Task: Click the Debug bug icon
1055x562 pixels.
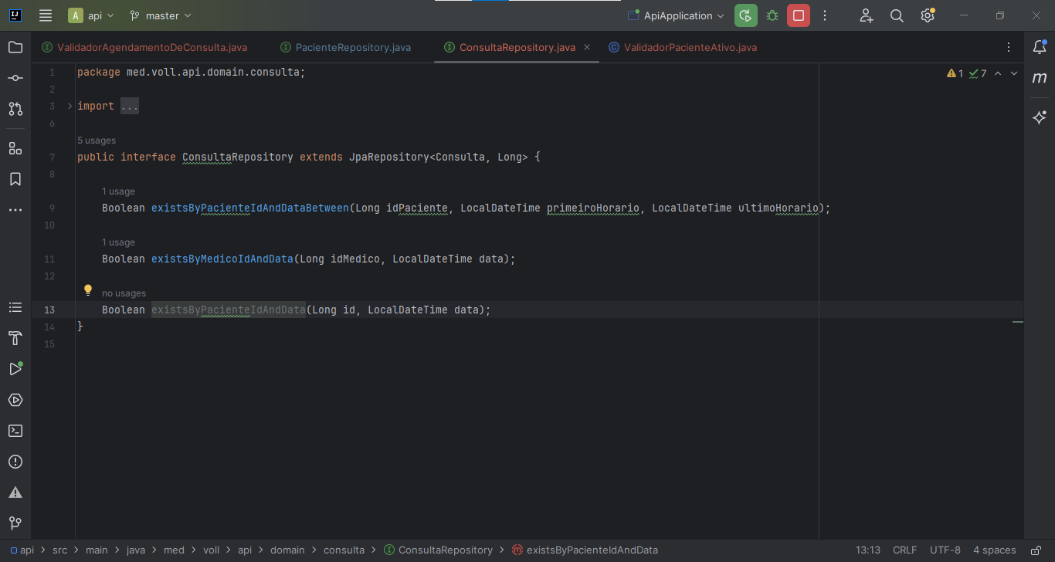Action: [772, 15]
